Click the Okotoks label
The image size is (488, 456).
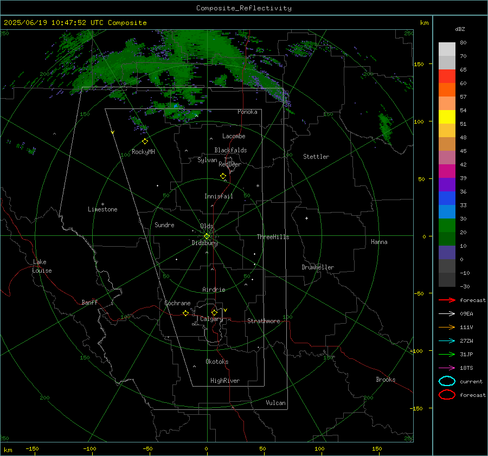217,362
